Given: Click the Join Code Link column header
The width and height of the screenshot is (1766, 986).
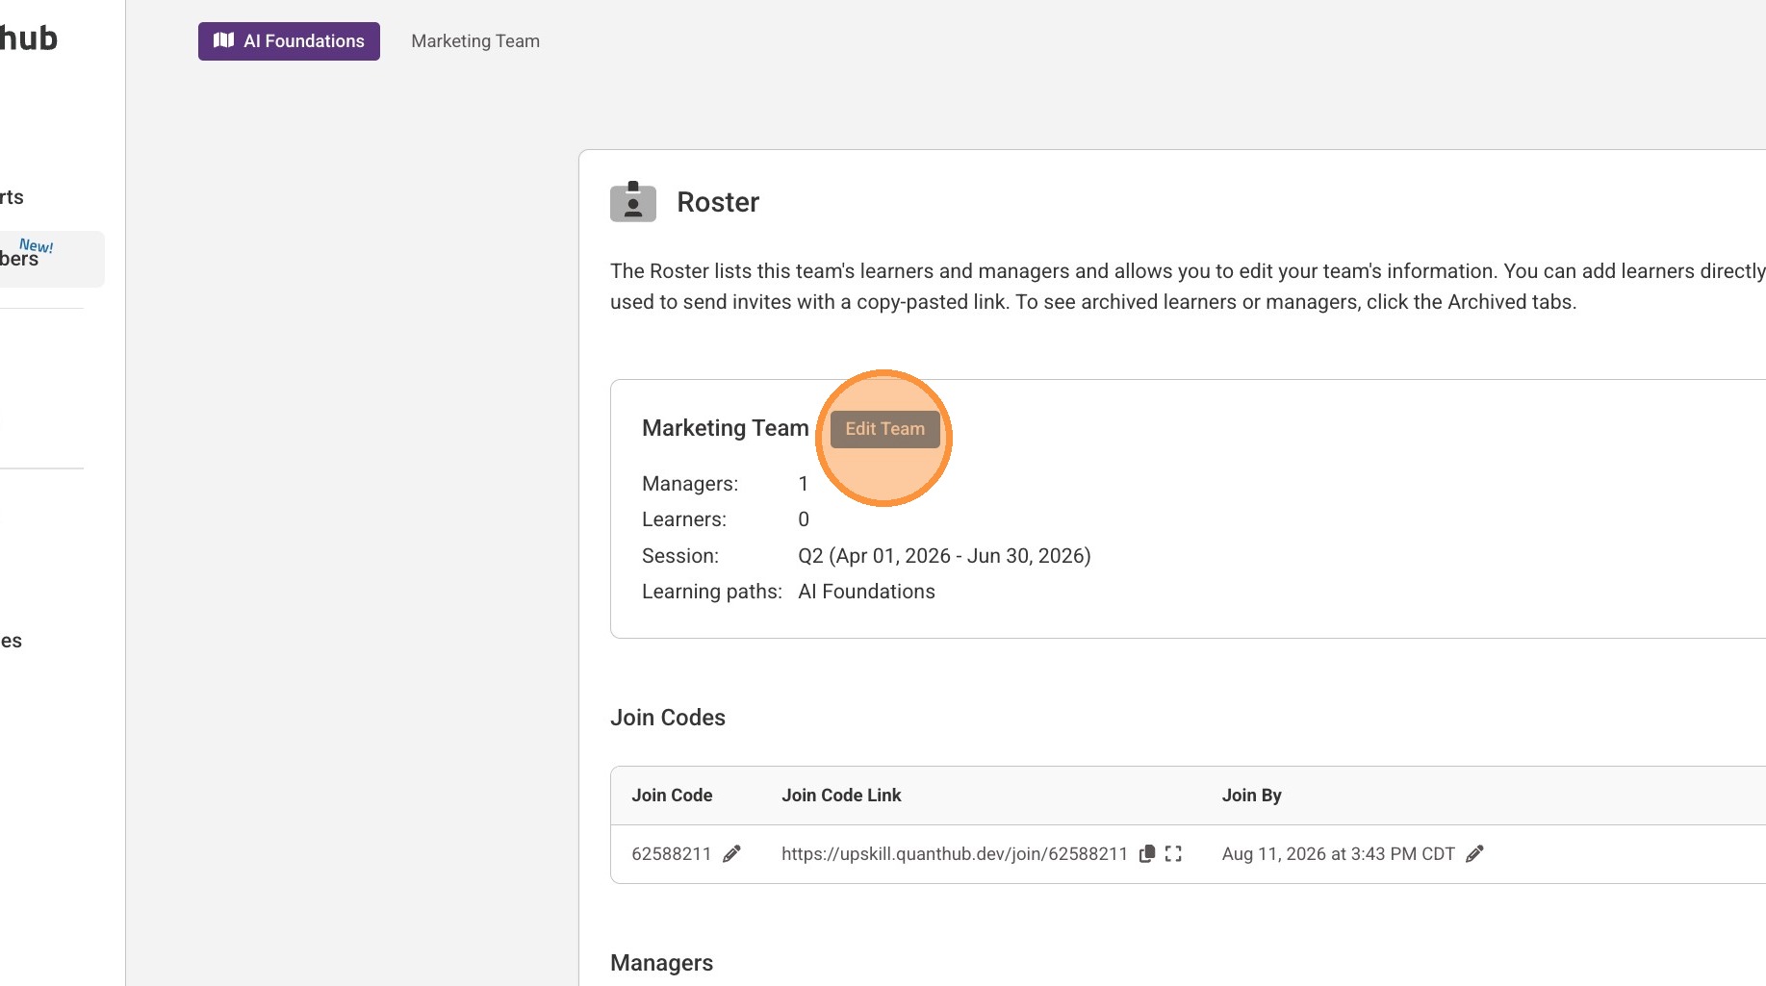Looking at the screenshot, I should pyautogui.click(x=841, y=796).
